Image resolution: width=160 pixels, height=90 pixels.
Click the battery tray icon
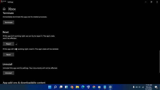[x=137, y=87]
